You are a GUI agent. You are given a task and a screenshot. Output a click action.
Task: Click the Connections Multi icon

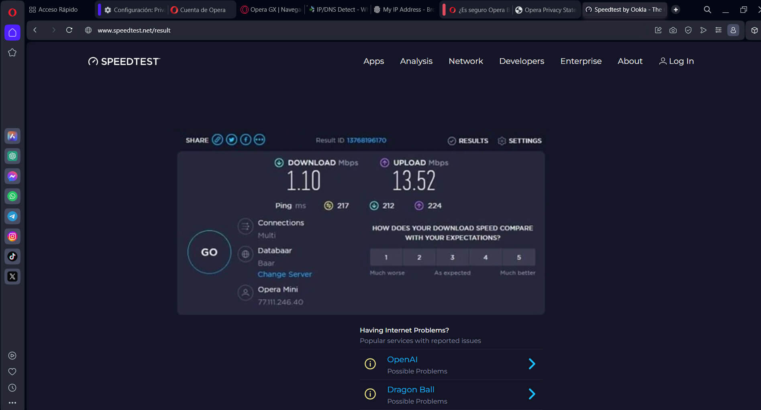[245, 226]
